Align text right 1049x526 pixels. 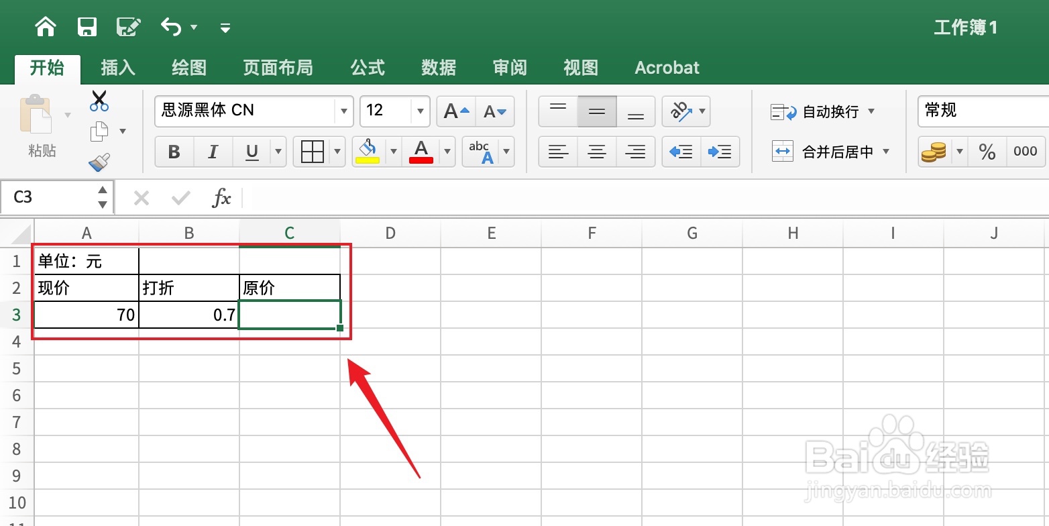636,152
